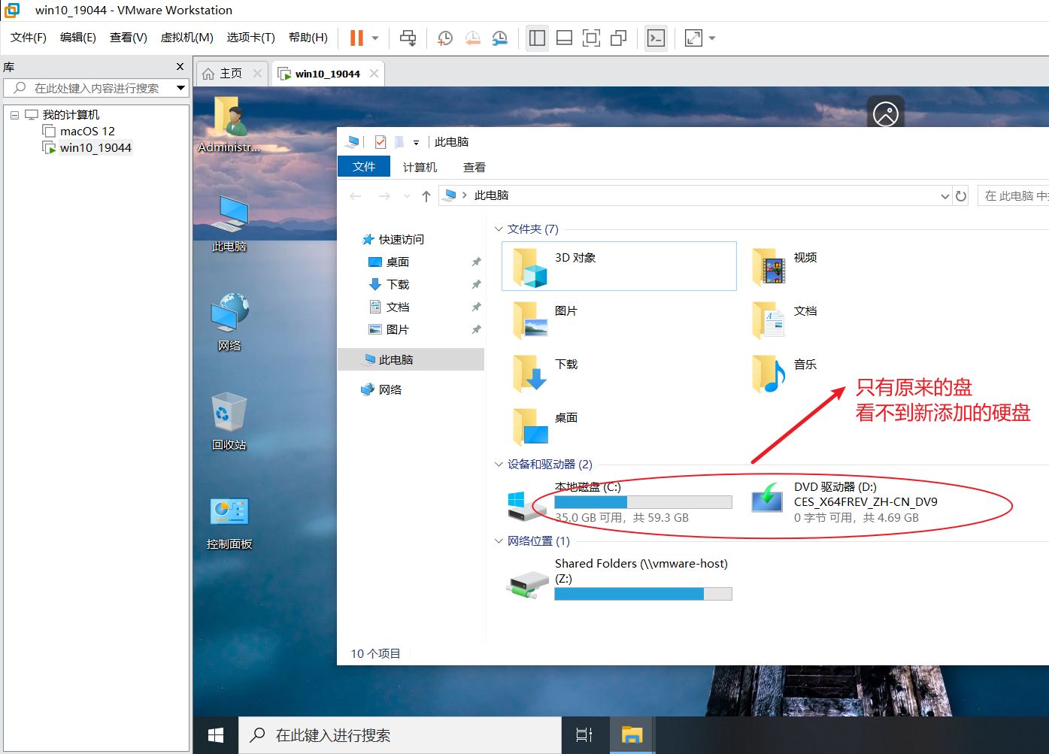Click the 本地磁盘 (C:) usage bar
The height and width of the screenshot is (754, 1049).
643,502
